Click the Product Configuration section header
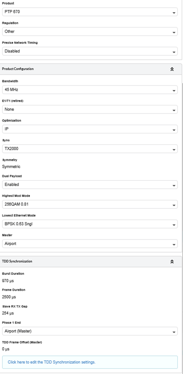Screen dimensions: 183x374 18,69
